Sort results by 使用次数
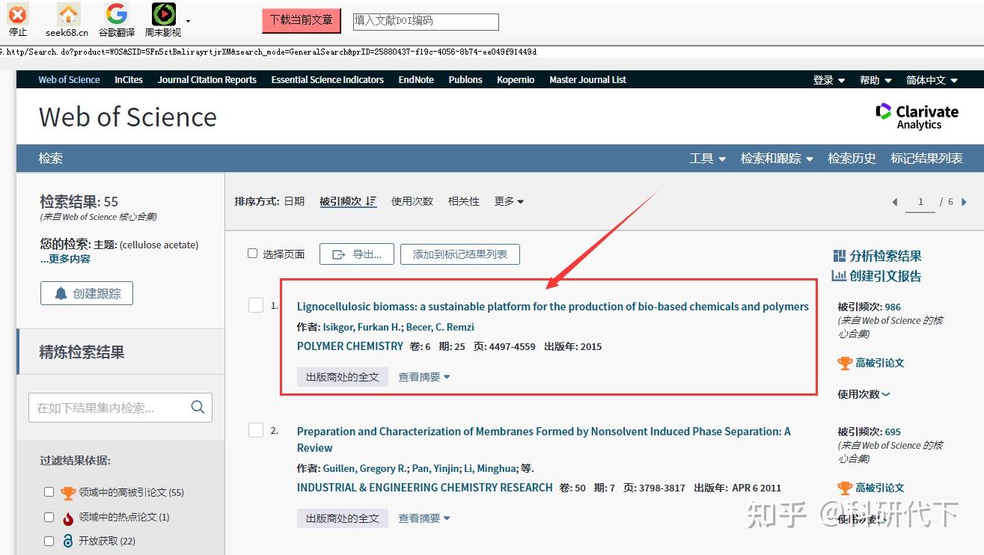The height and width of the screenshot is (555, 984). 412,201
